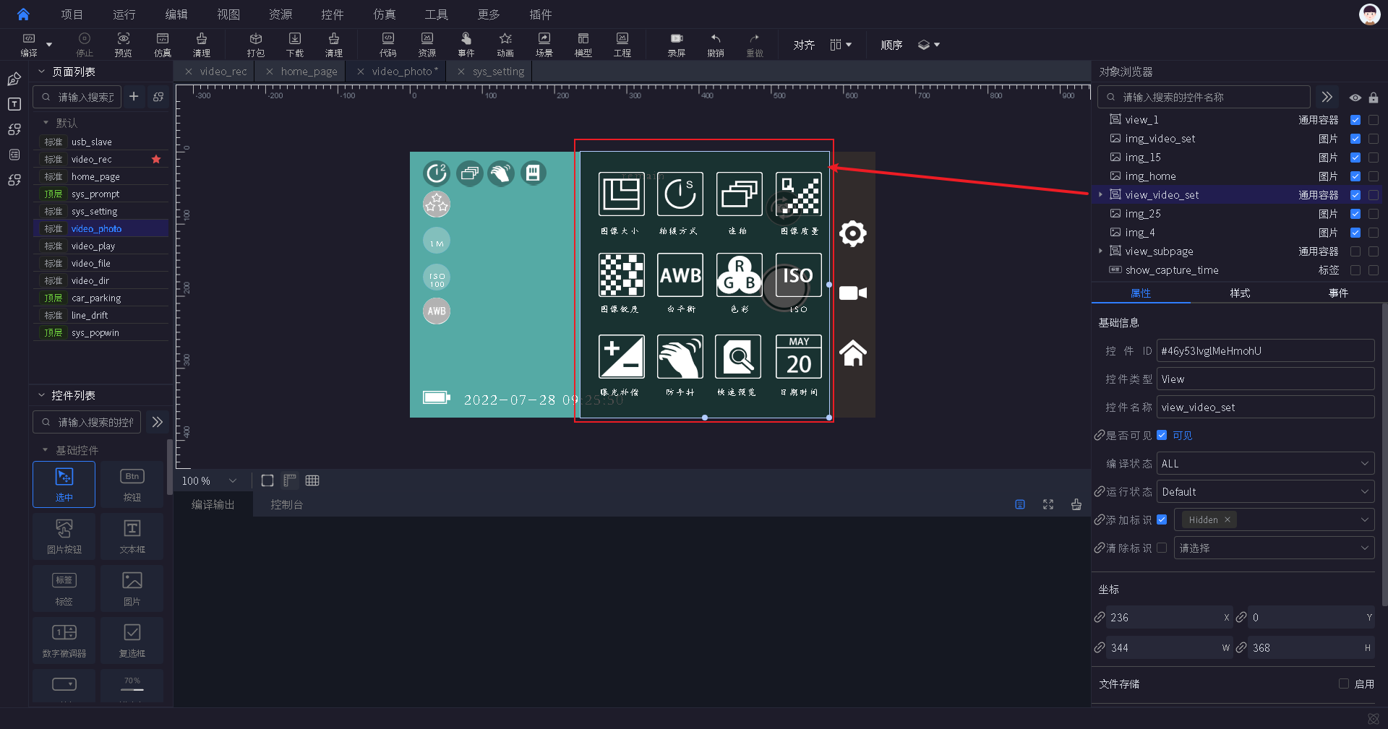Screen dimensions: 1388x729
Task: Add a new page with plus icon
Action: pos(134,96)
